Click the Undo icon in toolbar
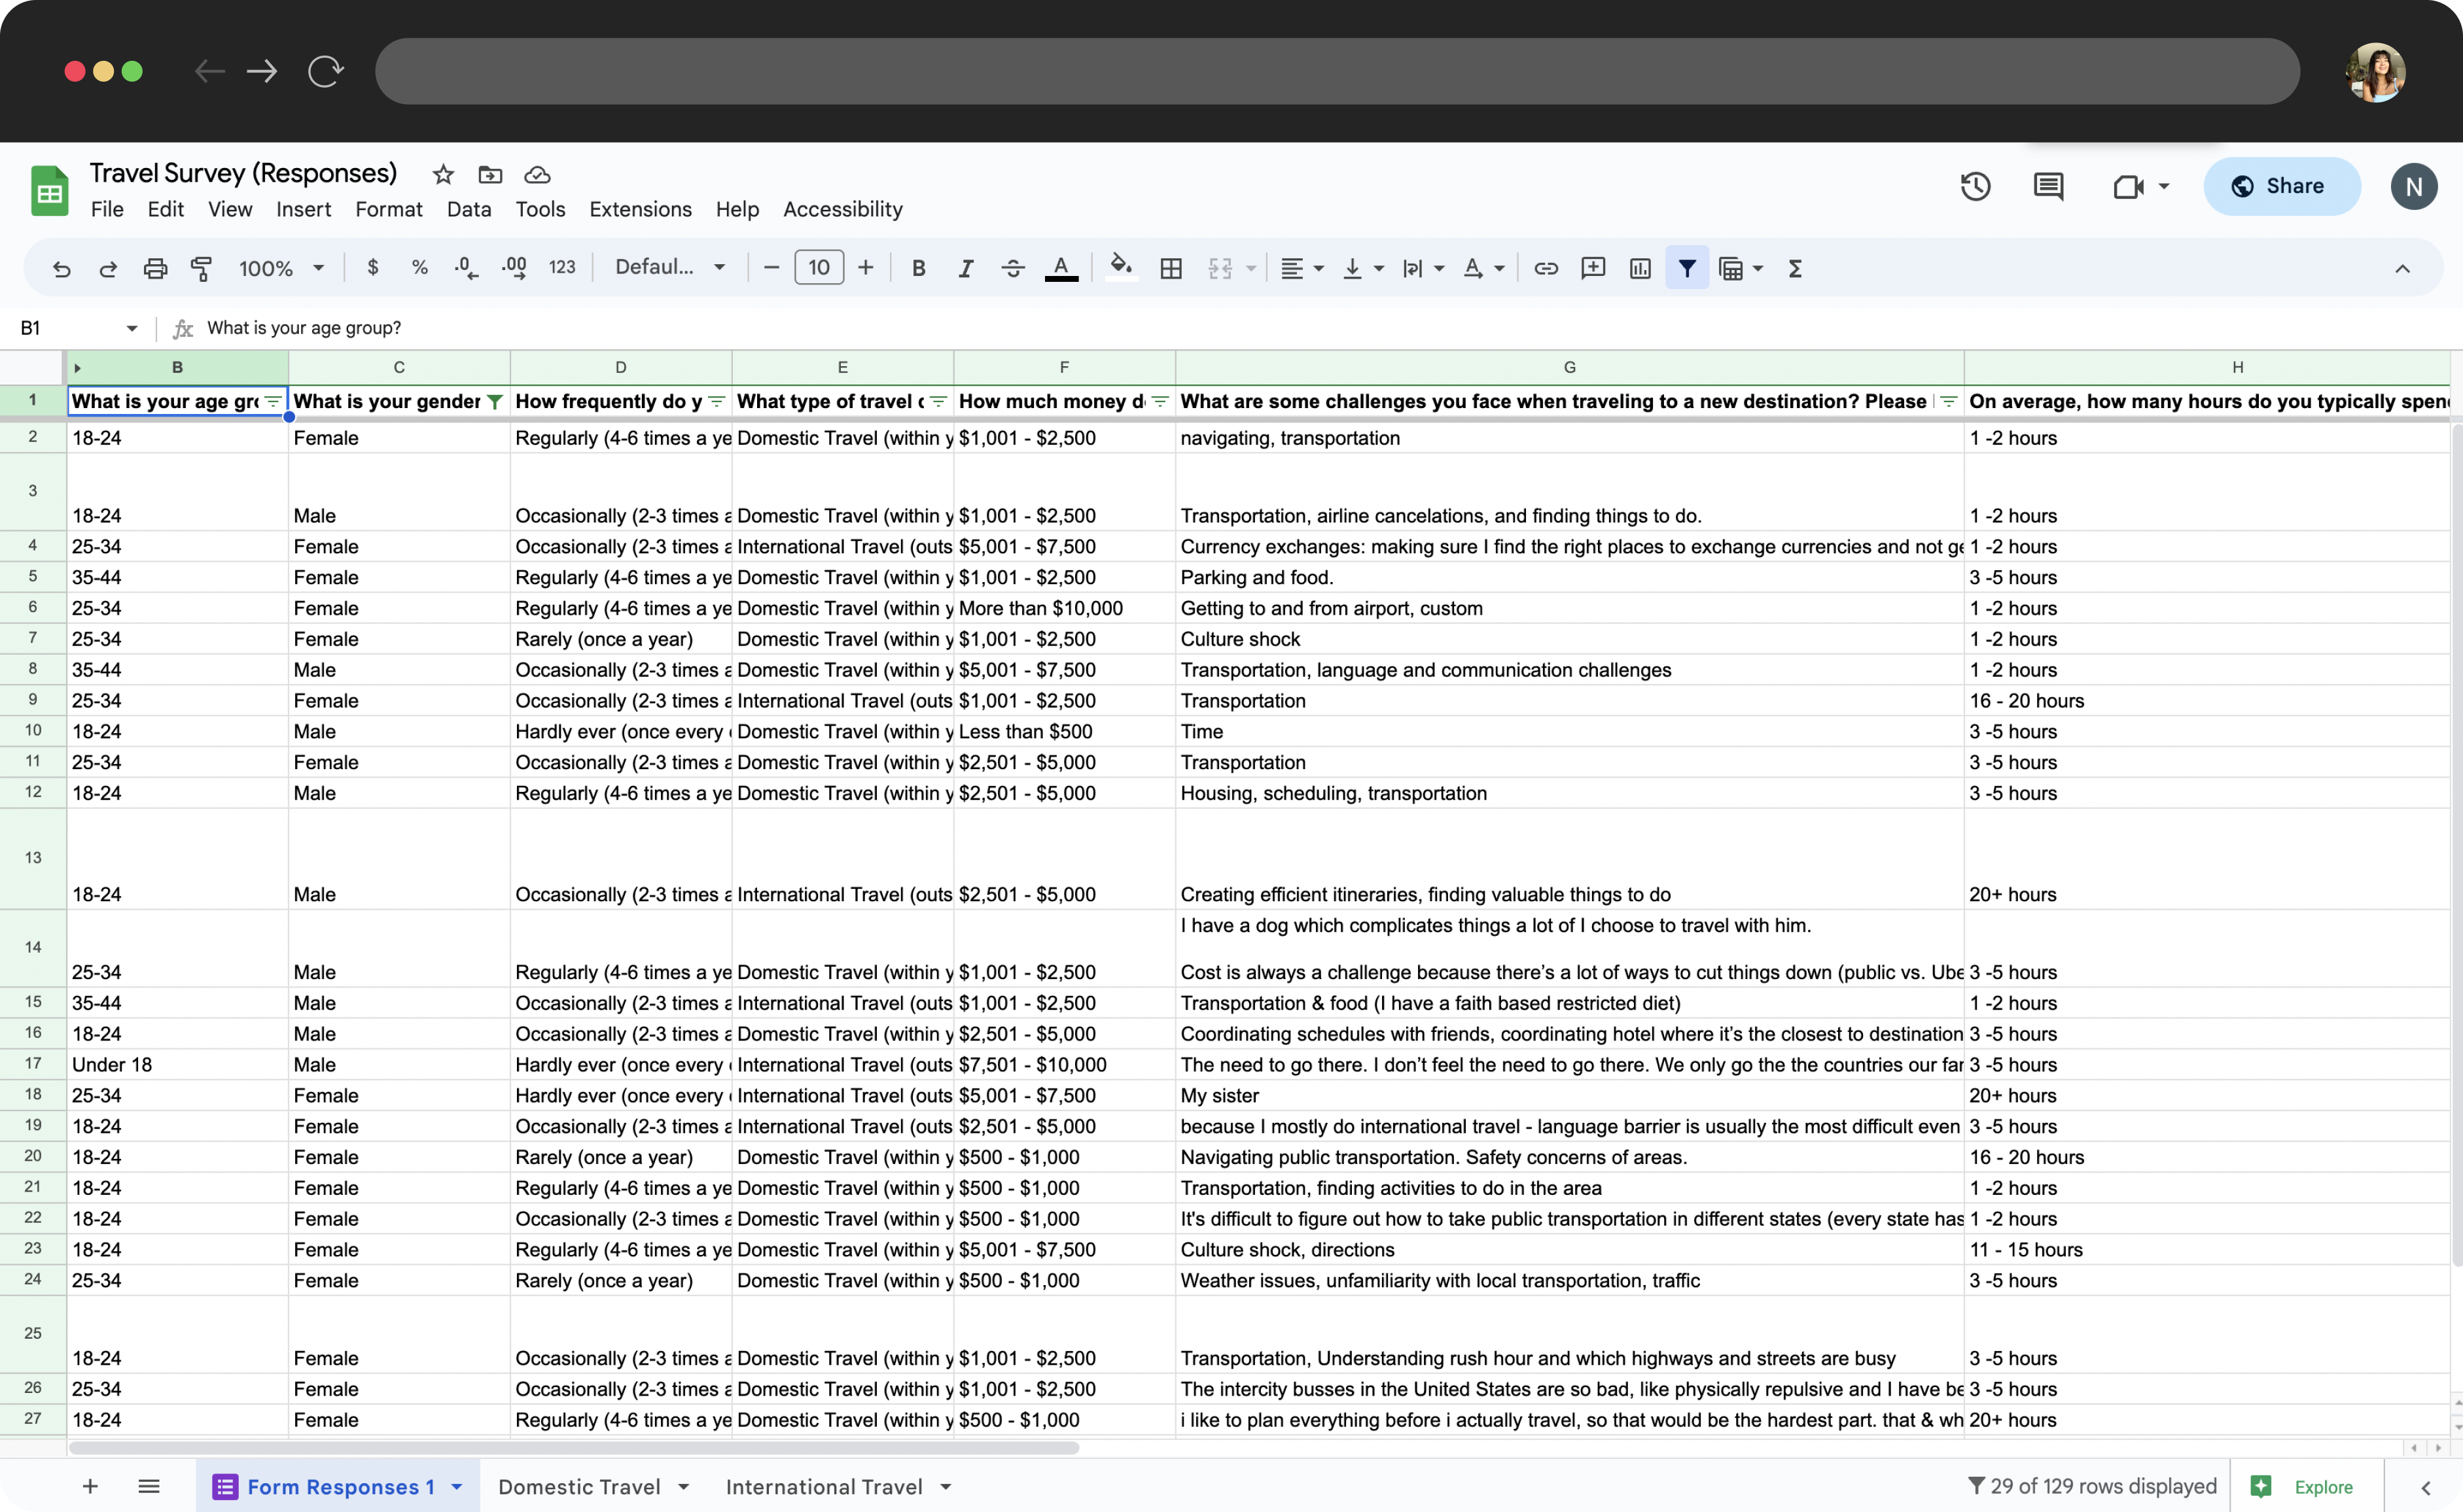 [x=62, y=268]
